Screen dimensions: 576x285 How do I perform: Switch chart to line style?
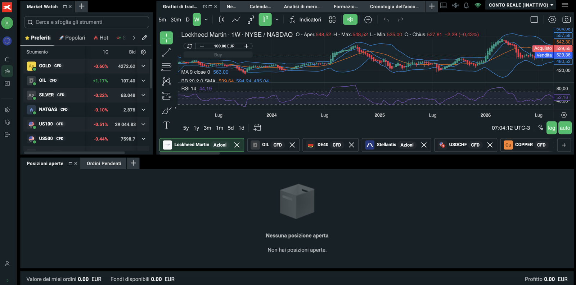[236, 19]
